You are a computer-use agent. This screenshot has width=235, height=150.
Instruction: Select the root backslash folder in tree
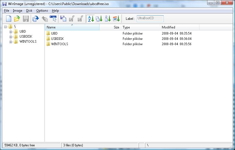point(15,26)
